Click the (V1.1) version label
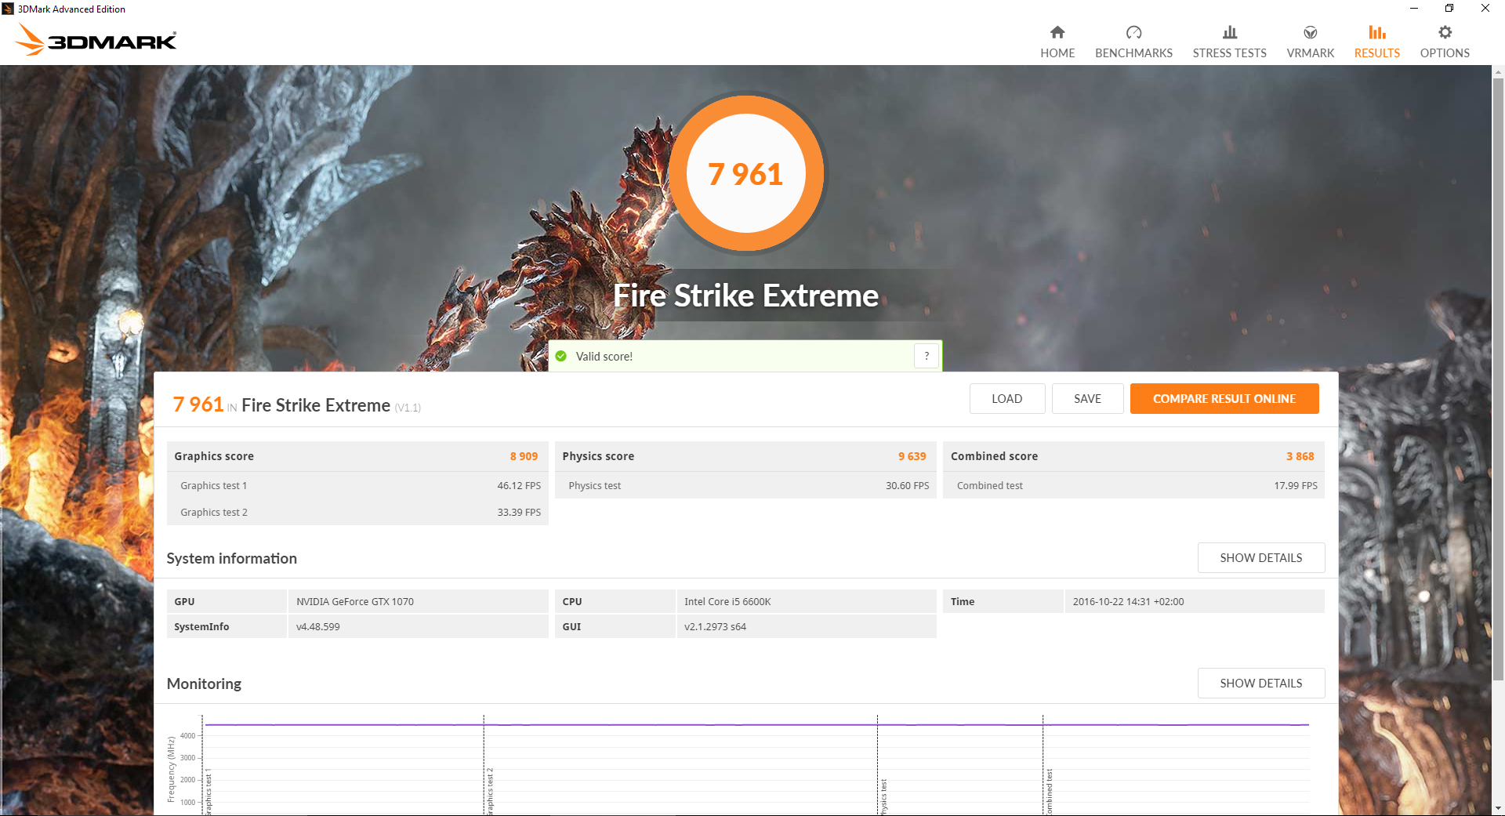 [x=408, y=408]
